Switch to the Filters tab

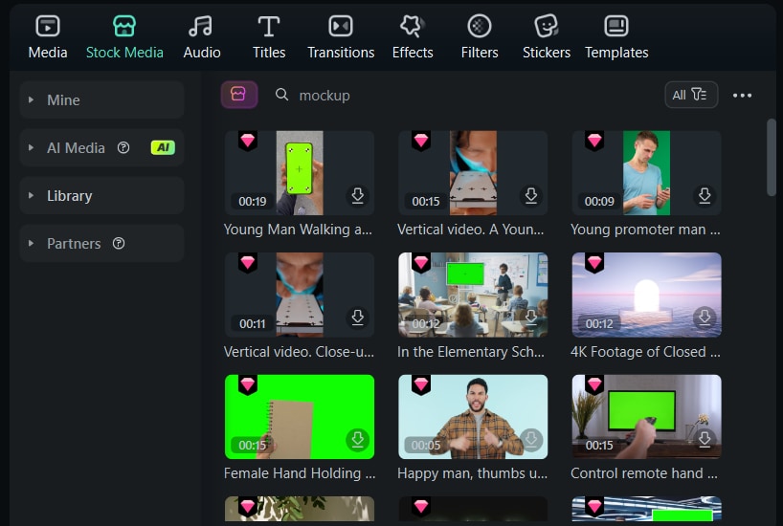[480, 37]
